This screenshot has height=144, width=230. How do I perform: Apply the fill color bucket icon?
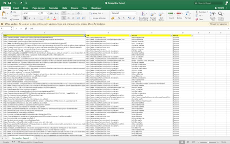[x=48, y=18]
